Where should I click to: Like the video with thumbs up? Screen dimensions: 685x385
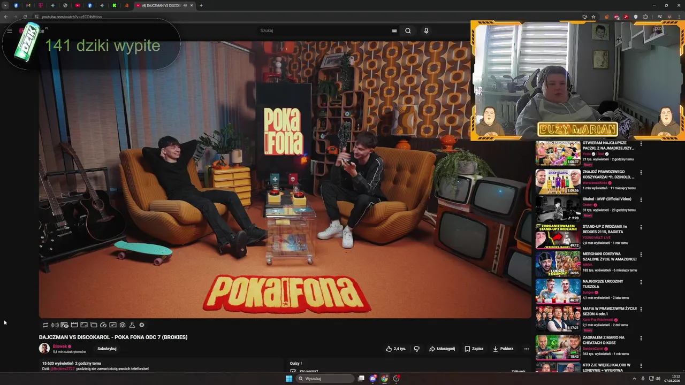396,349
